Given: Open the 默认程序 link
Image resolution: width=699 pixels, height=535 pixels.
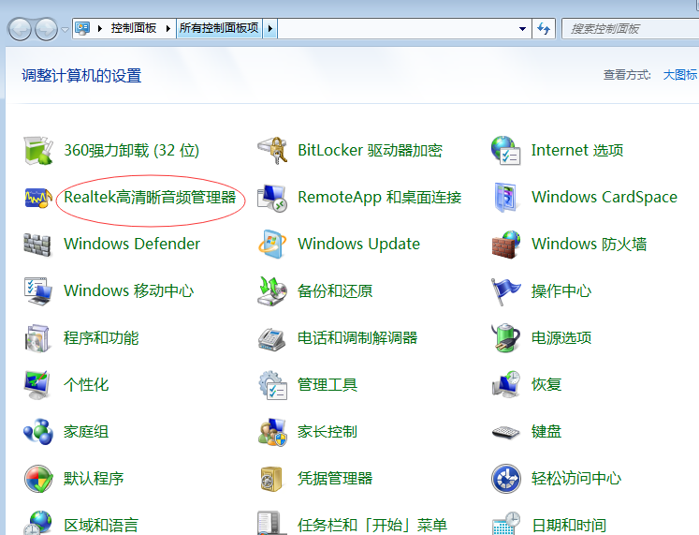Looking at the screenshot, I should click(x=94, y=479).
